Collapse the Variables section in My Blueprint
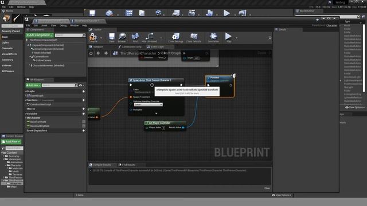367x206 pixels. [26, 114]
